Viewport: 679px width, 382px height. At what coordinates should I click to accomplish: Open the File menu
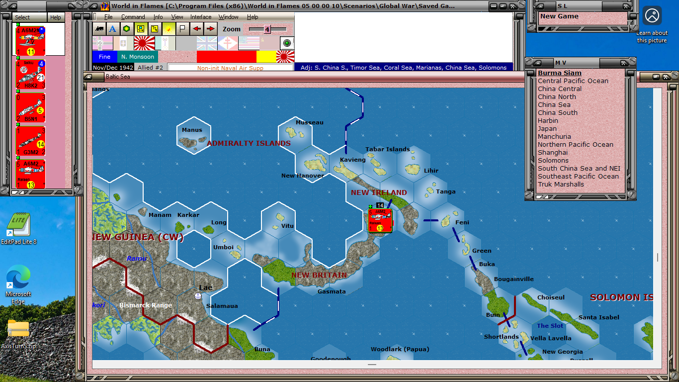click(x=108, y=17)
